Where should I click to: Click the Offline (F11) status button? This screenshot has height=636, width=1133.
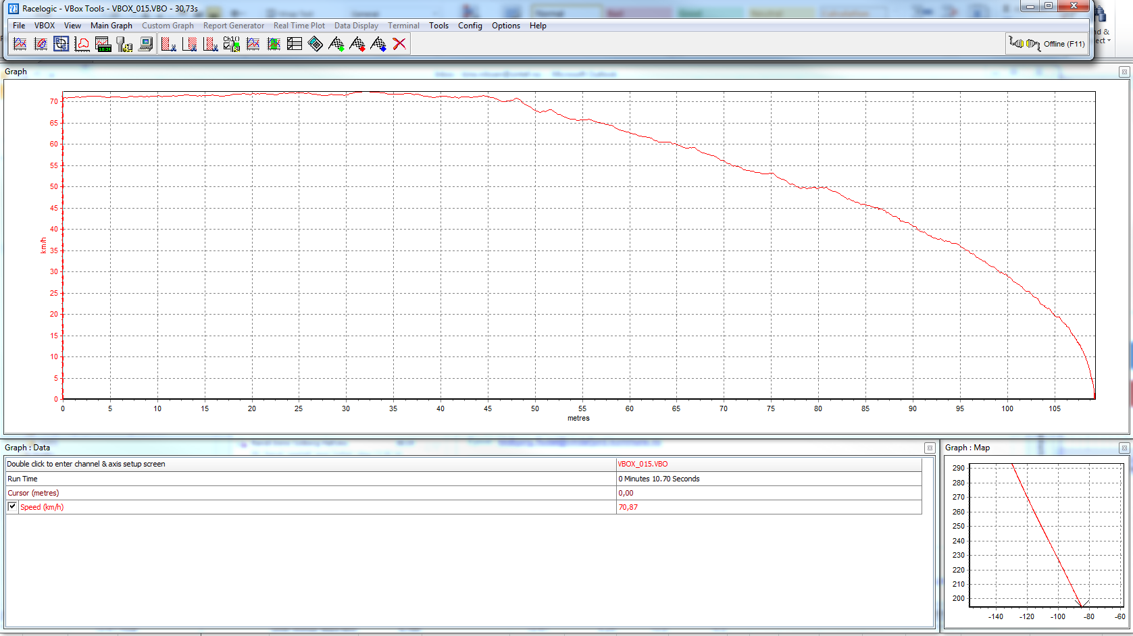(1047, 44)
